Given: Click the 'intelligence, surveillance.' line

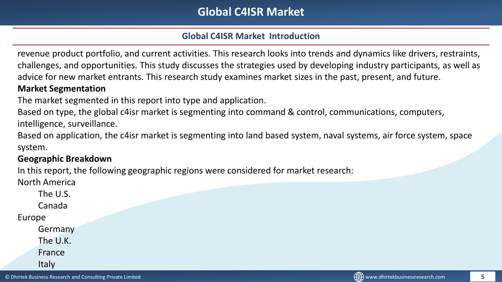Looking at the screenshot, I should point(67,124).
